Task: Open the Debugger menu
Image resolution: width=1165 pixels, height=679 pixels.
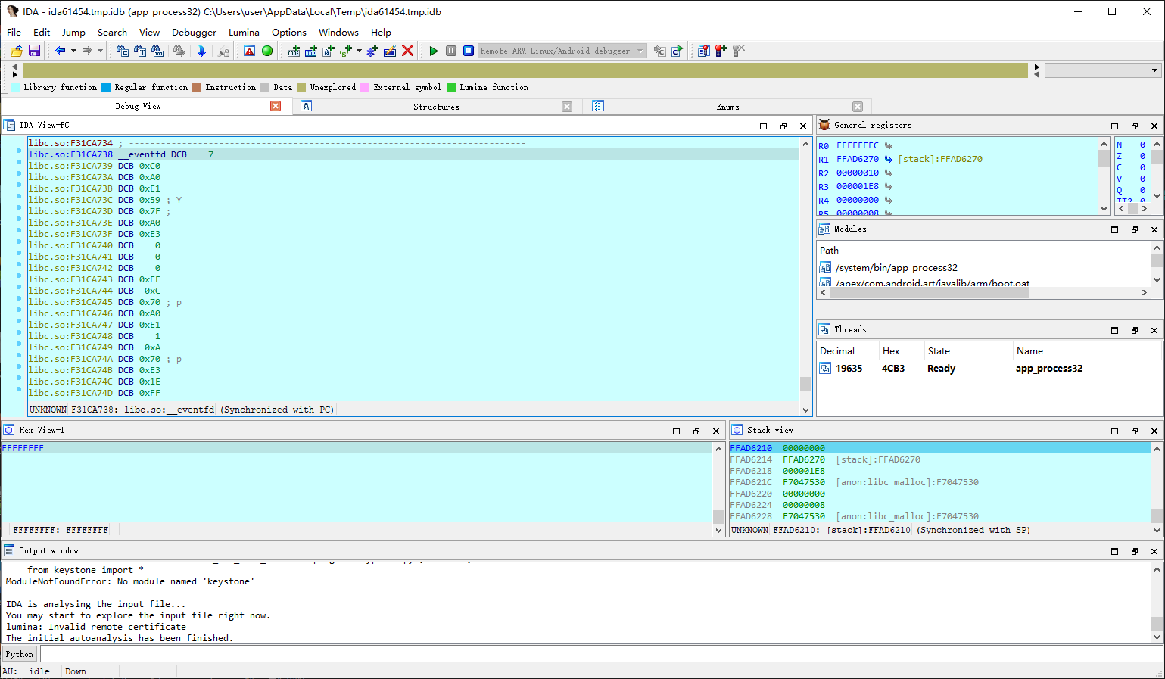Action: point(194,33)
